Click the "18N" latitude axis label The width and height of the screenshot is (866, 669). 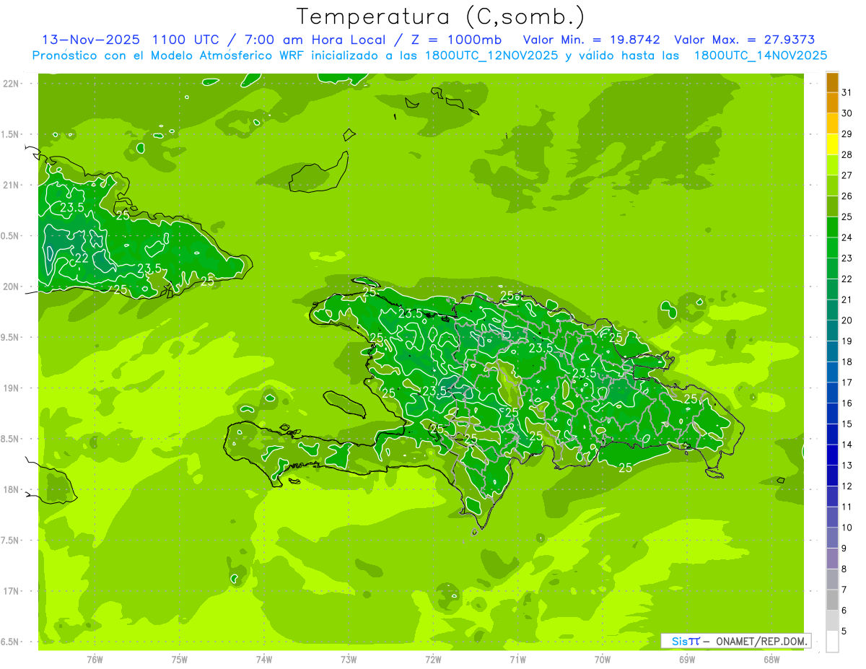[x=12, y=490]
